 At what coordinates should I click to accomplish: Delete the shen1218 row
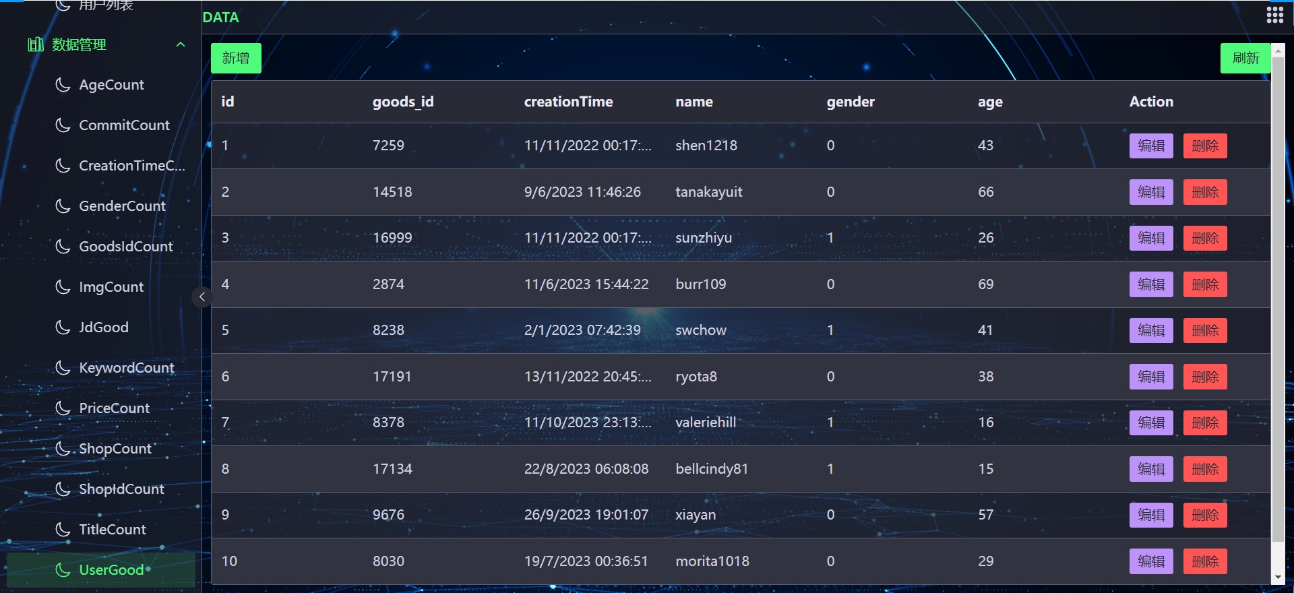tap(1205, 146)
